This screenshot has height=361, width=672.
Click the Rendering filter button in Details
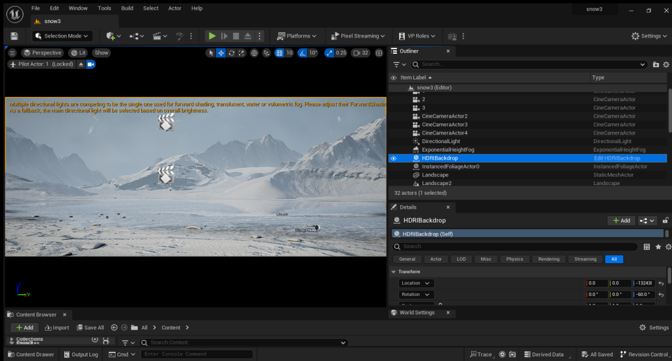(x=549, y=259)
